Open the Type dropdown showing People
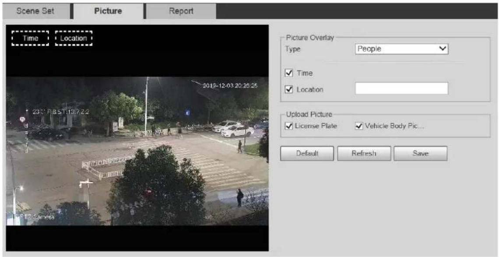This screenshot has width=499, height=257. [401, 49]
